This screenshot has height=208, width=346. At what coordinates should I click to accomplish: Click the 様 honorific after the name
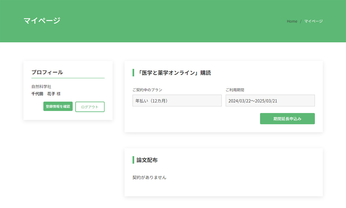[59, 94]
